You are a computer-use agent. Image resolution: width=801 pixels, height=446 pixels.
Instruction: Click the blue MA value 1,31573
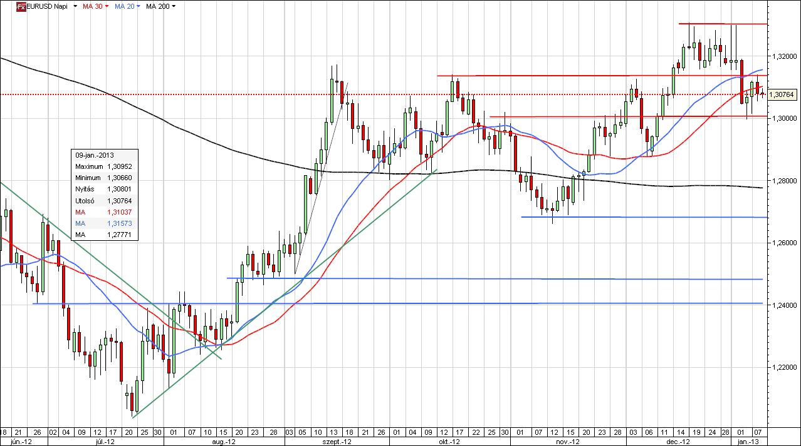click(x=120, y=223)
